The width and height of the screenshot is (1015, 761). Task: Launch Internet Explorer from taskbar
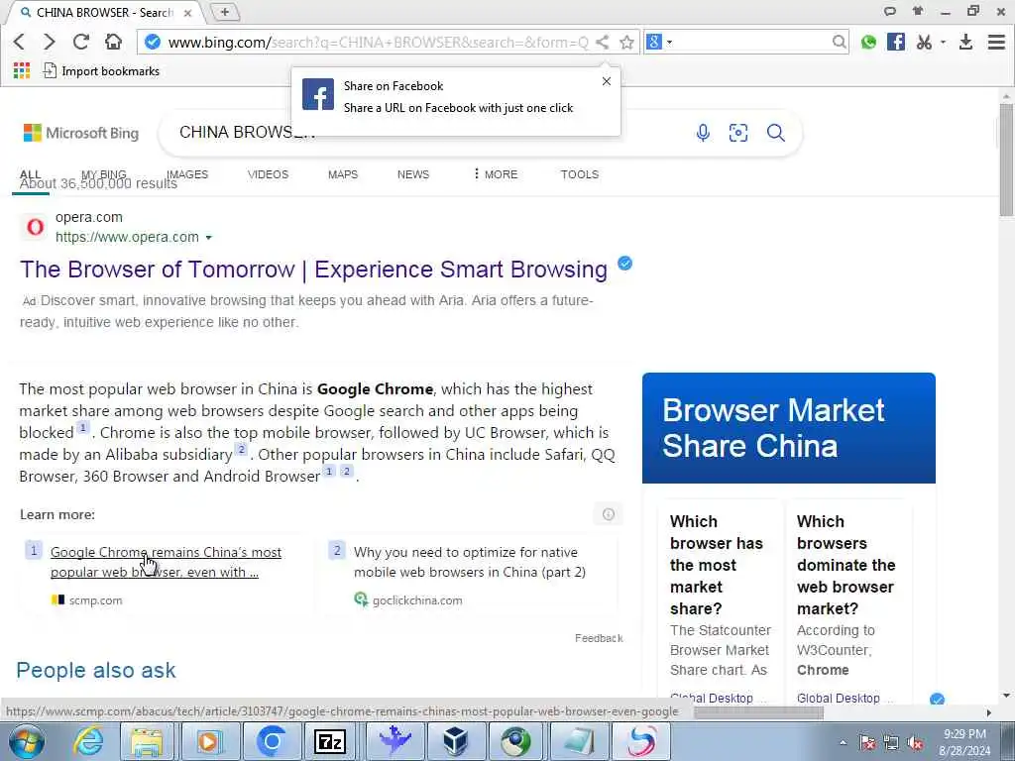(87, 741)
